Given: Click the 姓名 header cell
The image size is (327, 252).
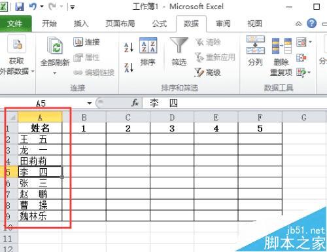Looking at the screenshot, I should [x=40, y=128].
